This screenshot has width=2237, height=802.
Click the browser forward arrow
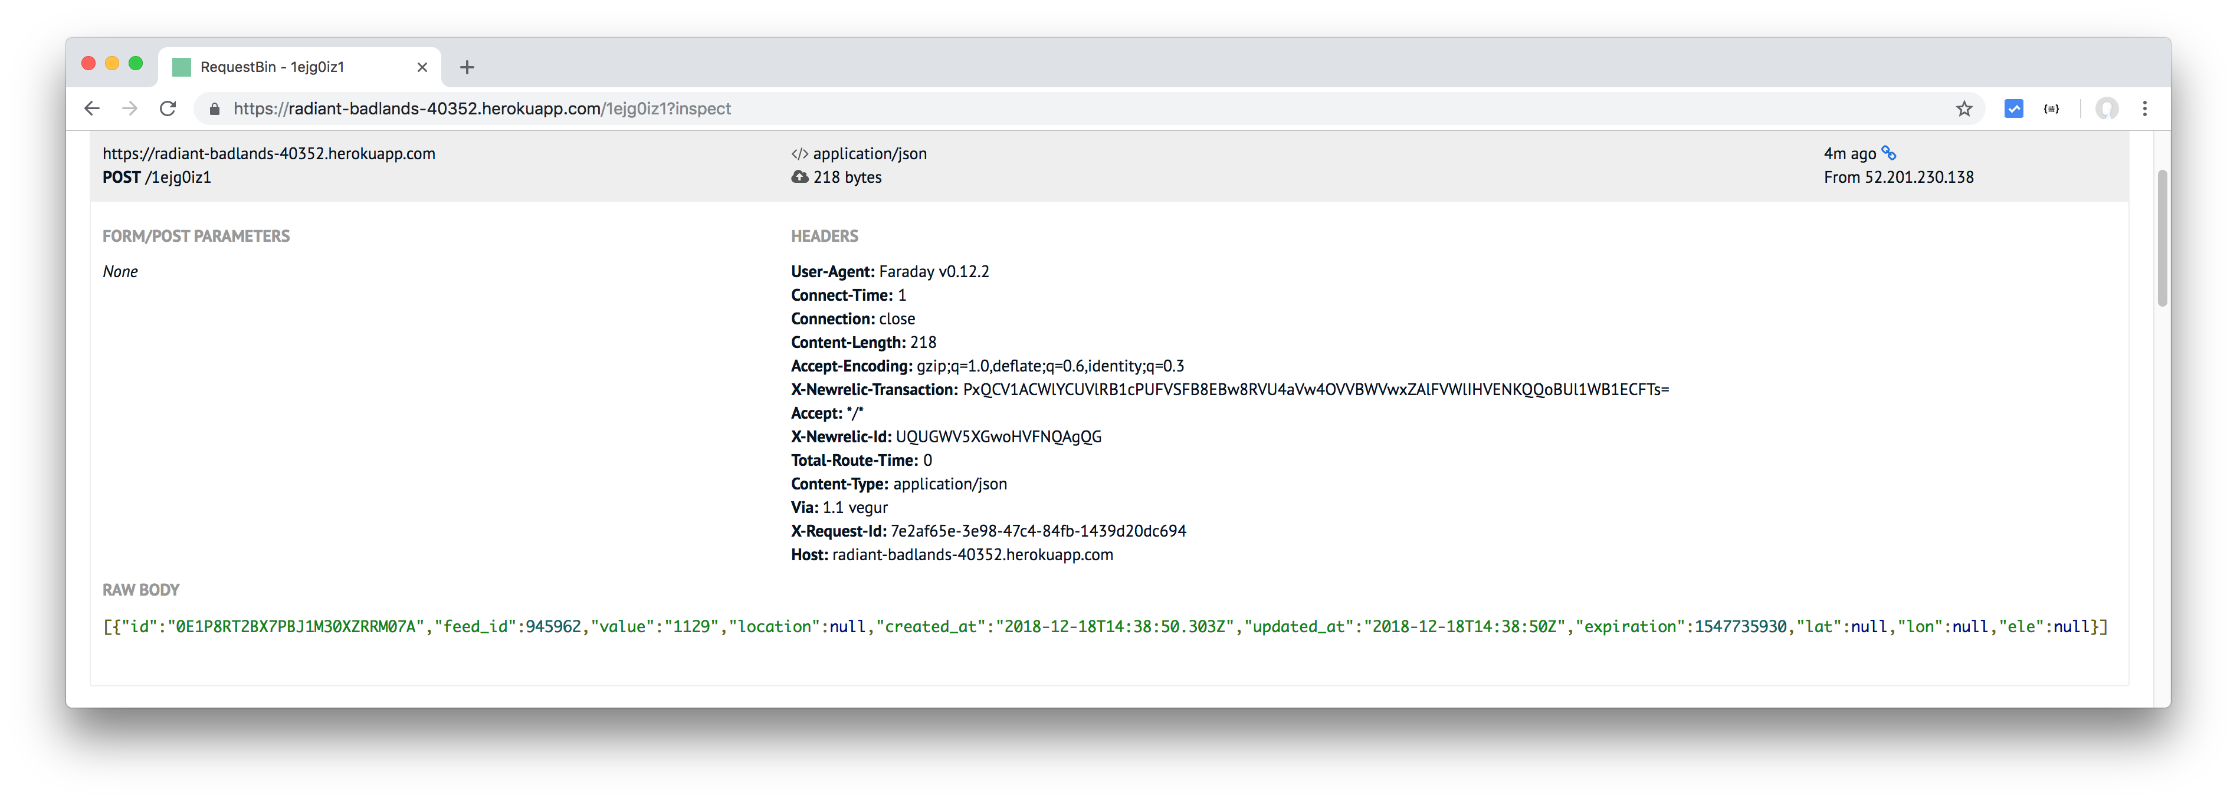coord(130,109)
